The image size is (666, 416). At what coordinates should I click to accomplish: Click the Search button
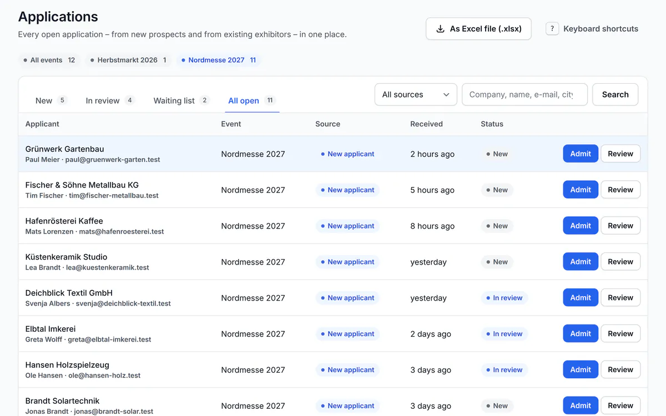(615, 95)
